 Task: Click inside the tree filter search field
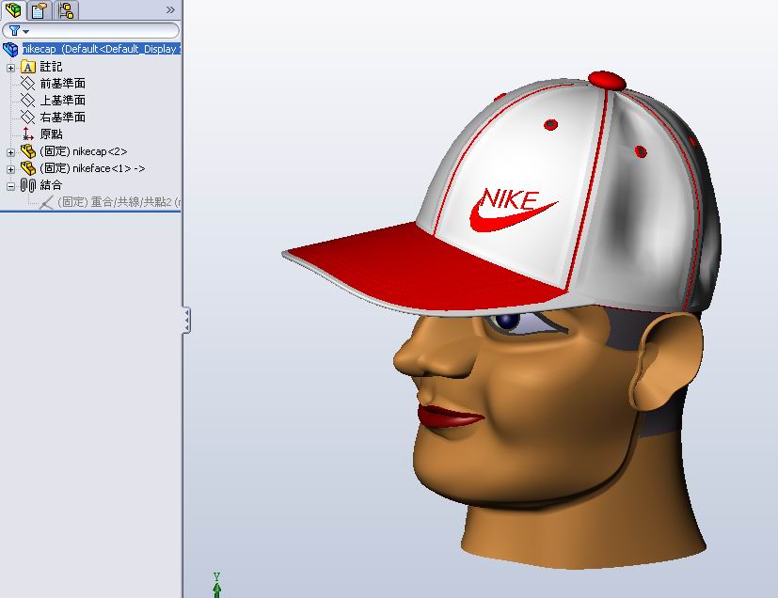tap(91, 31)
